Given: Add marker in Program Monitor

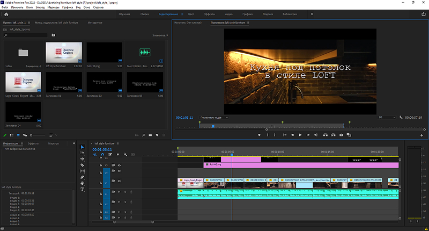Looking at the screenshot, I should pos(259,135).
